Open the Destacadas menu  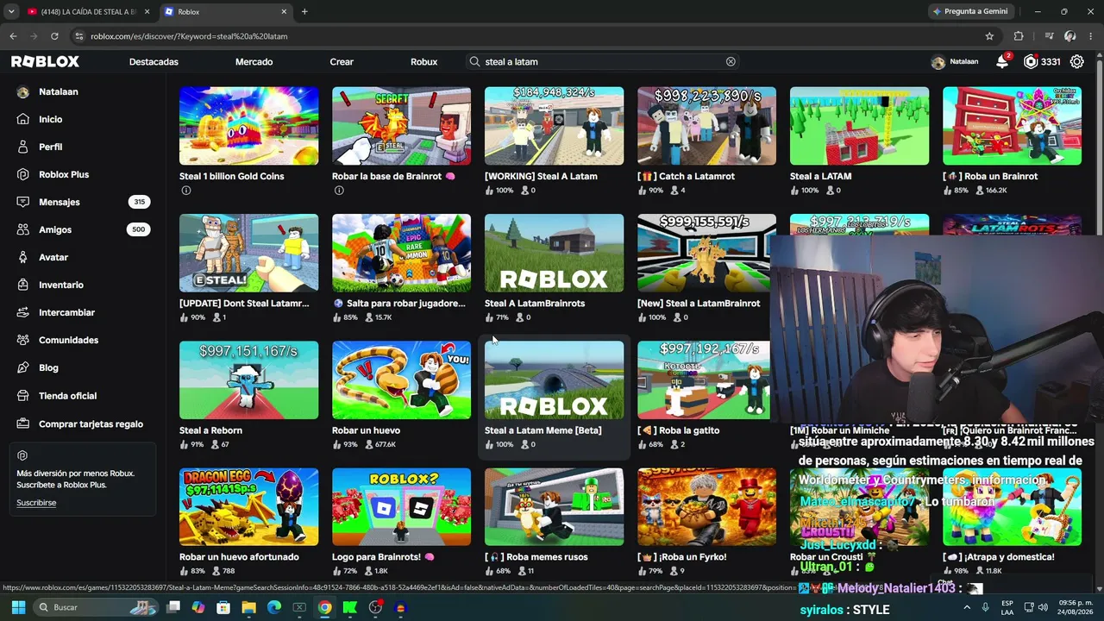click(x=154, y=62)
